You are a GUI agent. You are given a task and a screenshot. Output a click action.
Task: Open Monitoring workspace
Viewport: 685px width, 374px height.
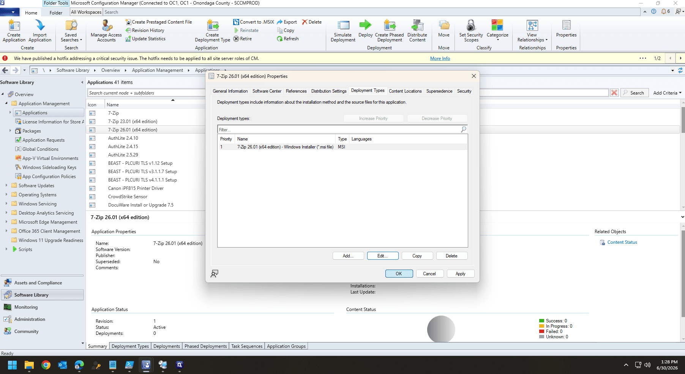point(42,307)
